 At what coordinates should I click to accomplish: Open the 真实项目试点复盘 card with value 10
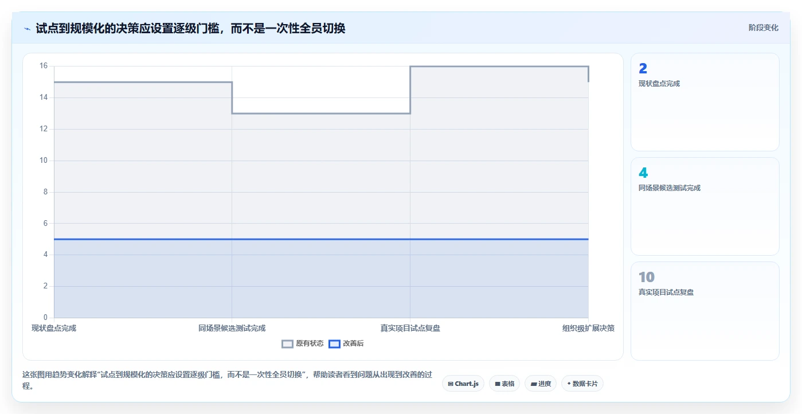click(x=705, y=311)
